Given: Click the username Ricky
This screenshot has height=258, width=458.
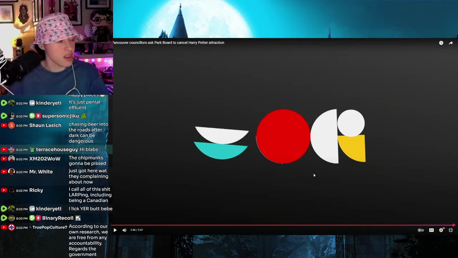Looking at the screenshot, I should coord(36,191).
